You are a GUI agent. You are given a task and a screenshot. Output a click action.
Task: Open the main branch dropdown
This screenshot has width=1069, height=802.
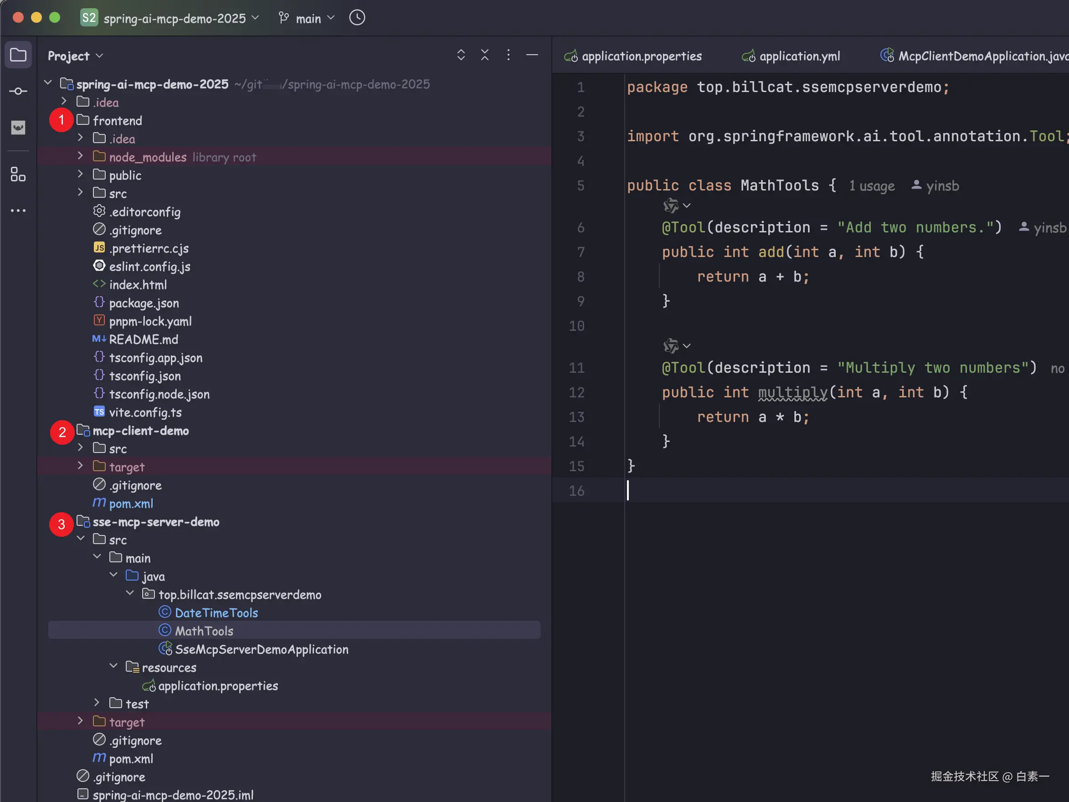coord(308,18)
